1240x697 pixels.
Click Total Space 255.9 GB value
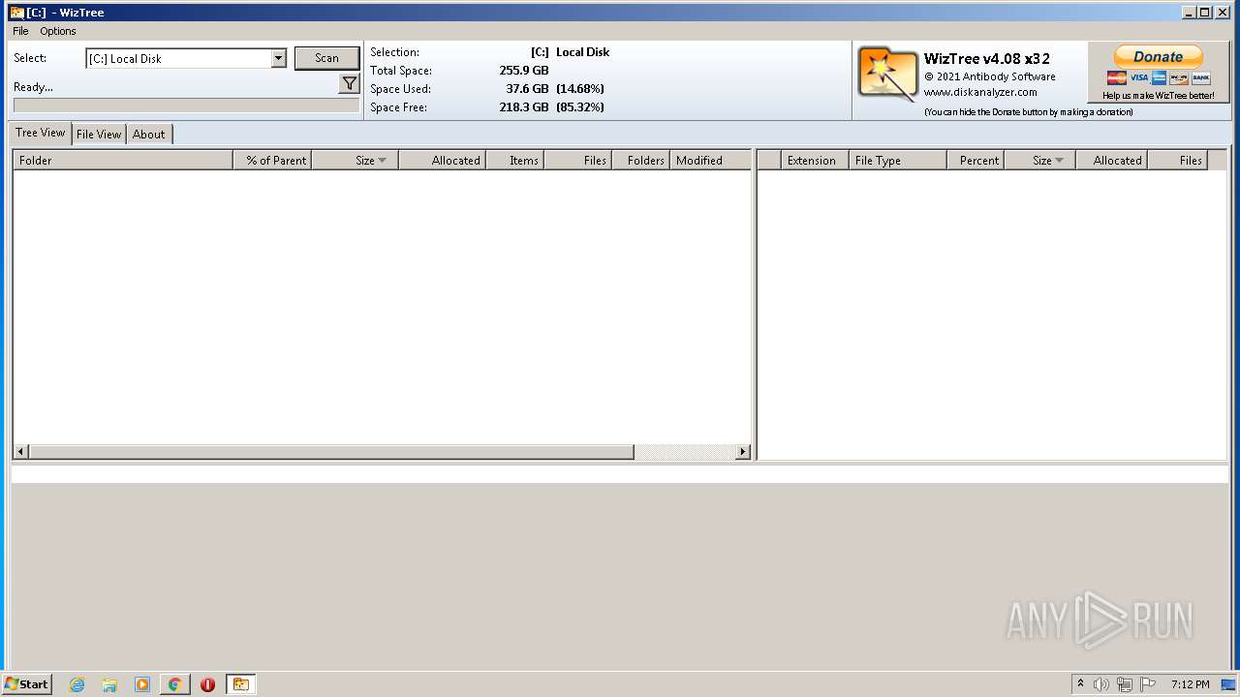[524, 71]
